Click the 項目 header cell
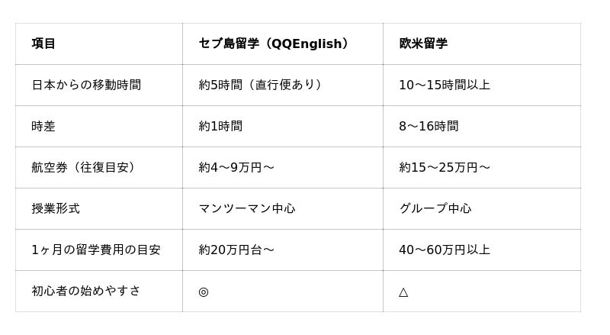 (43, 43)
